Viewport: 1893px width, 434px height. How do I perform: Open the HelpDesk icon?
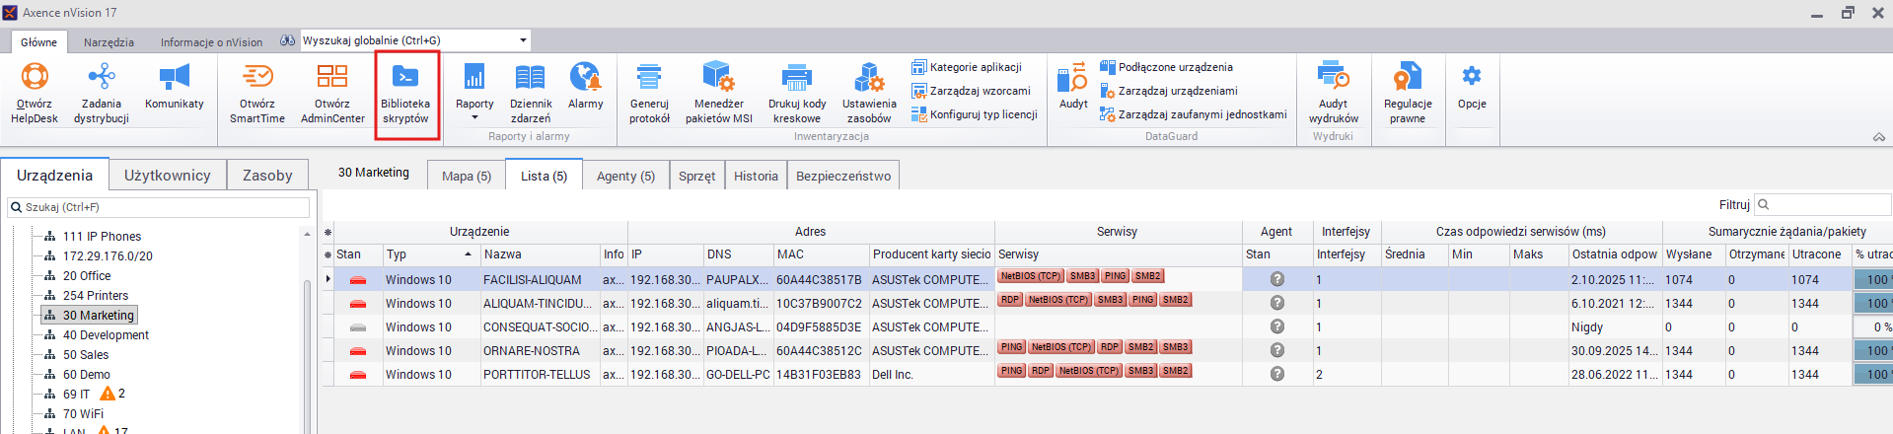click(35, 76)
